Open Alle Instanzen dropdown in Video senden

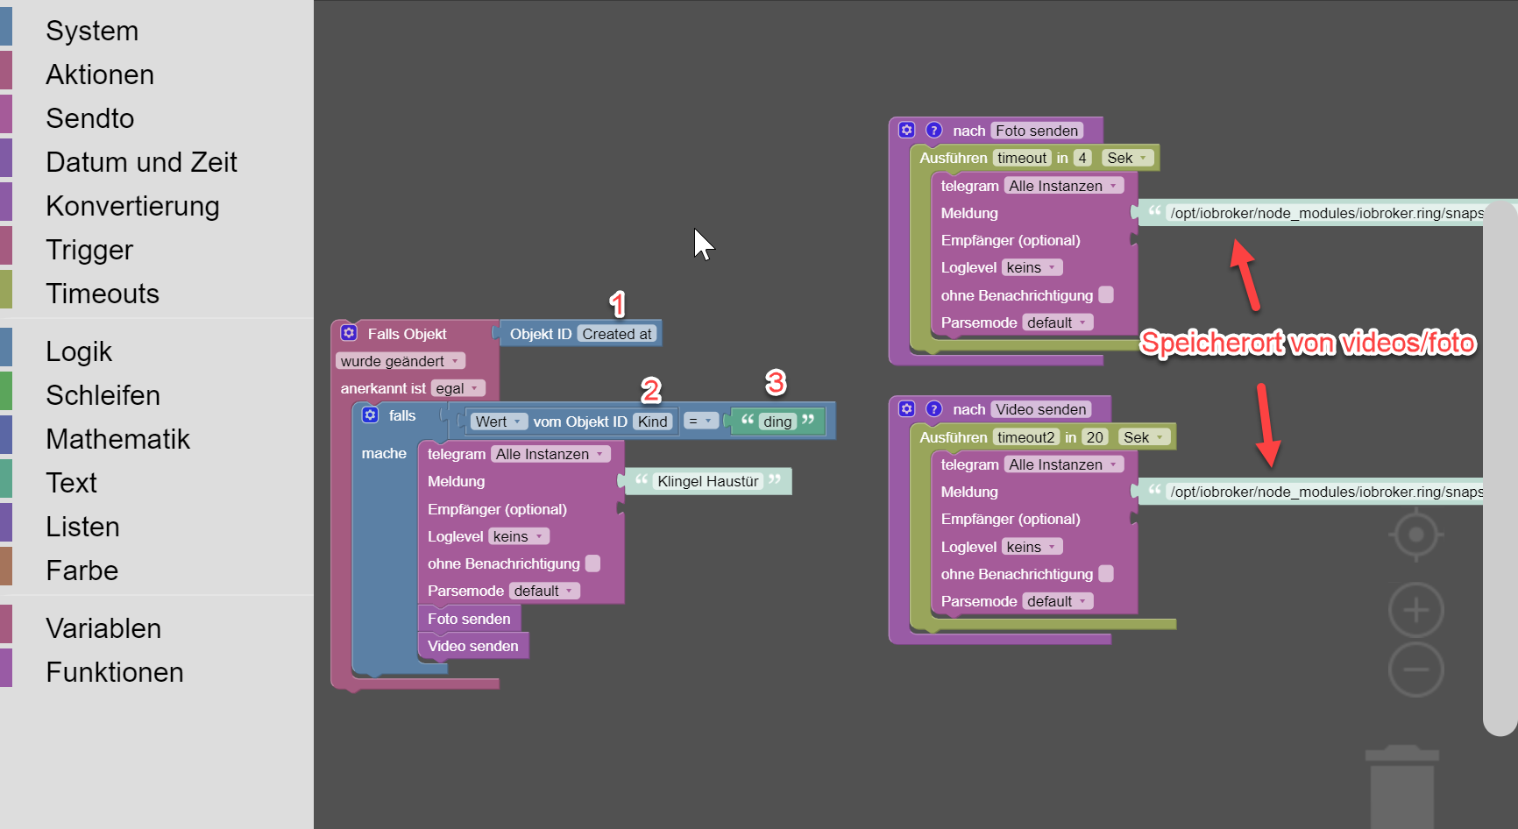(1063, 464)
